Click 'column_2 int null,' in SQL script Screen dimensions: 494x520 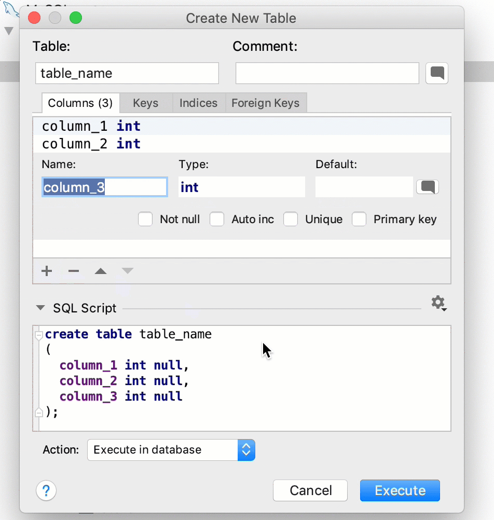125,381
